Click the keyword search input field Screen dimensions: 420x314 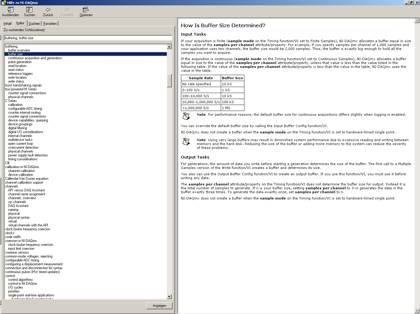point(88,38)
